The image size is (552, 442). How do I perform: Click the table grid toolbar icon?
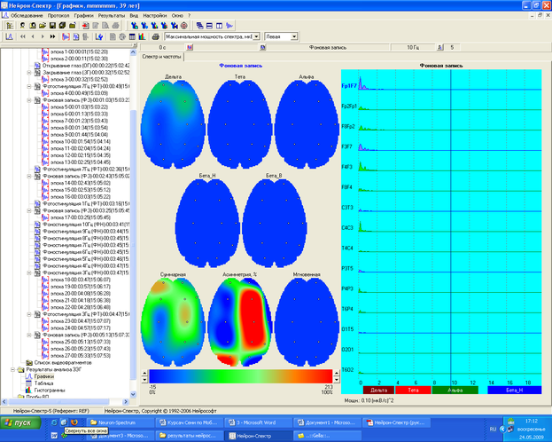132,36
